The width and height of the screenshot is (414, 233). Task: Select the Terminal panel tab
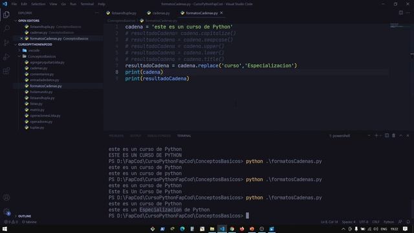click(x=184, y=136)
